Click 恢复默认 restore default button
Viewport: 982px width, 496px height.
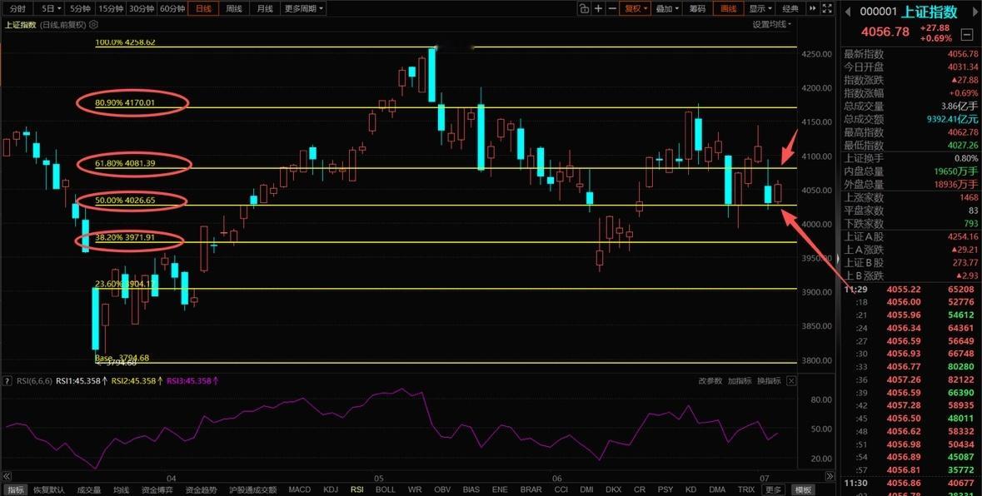[49, 489]
